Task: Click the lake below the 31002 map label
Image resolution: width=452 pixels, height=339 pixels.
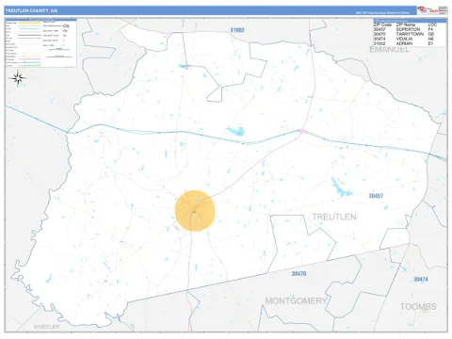Action: tap(235, 131)
